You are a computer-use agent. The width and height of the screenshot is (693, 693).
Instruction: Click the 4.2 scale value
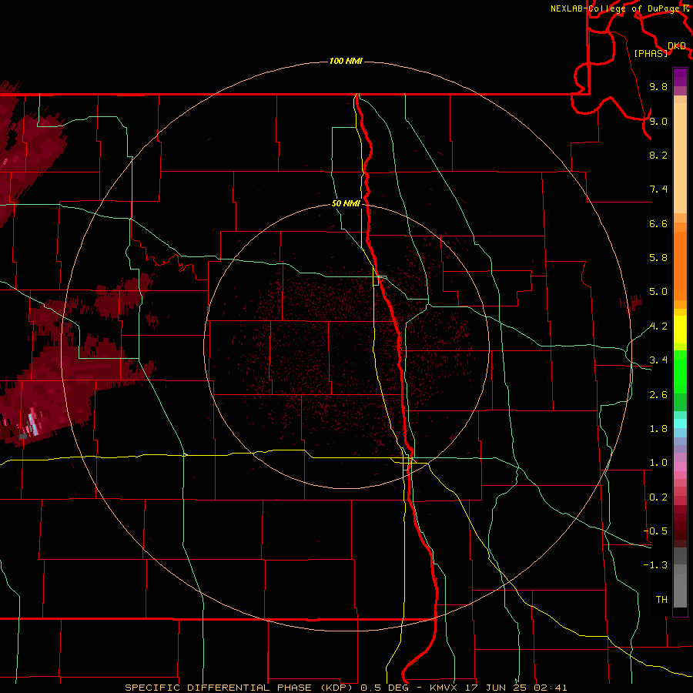tap(658, 326)
